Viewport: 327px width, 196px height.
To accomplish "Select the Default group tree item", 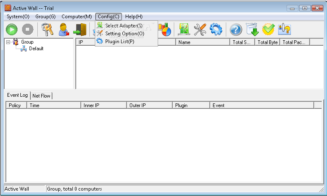I will coord(36,49).
